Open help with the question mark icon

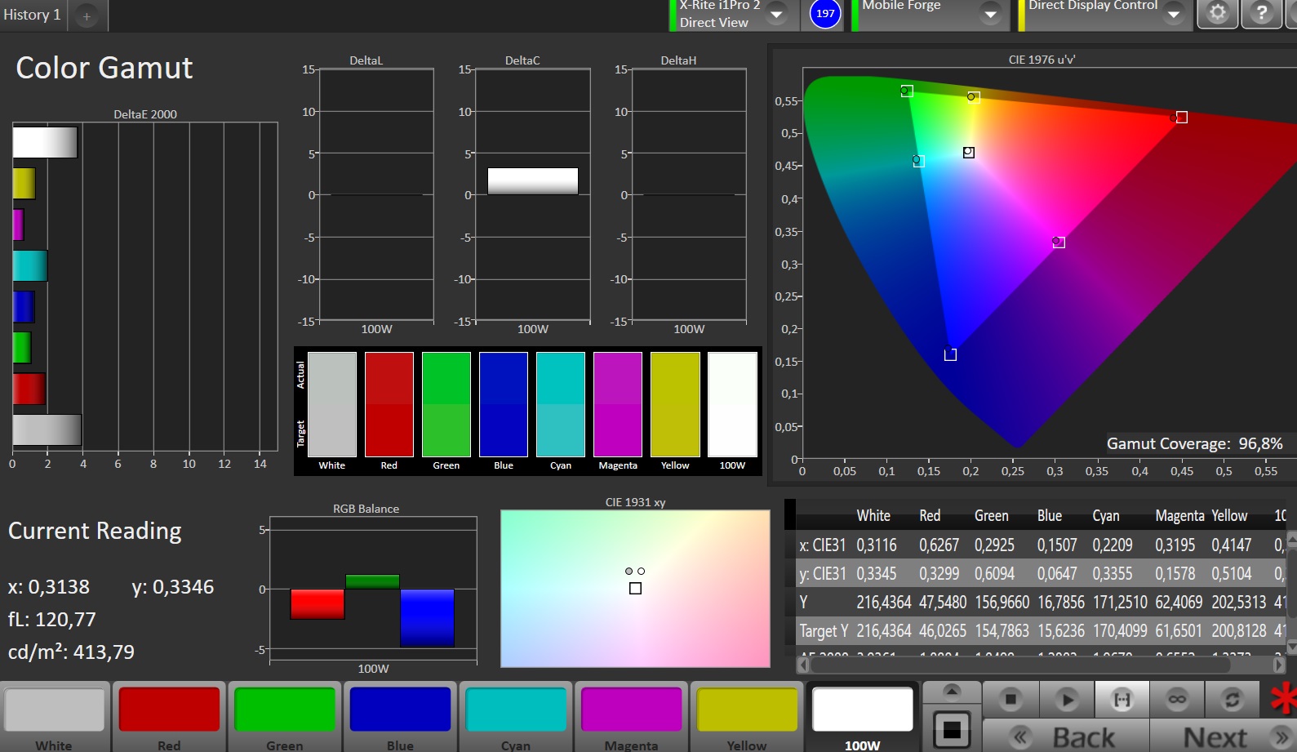[1261, 13]
